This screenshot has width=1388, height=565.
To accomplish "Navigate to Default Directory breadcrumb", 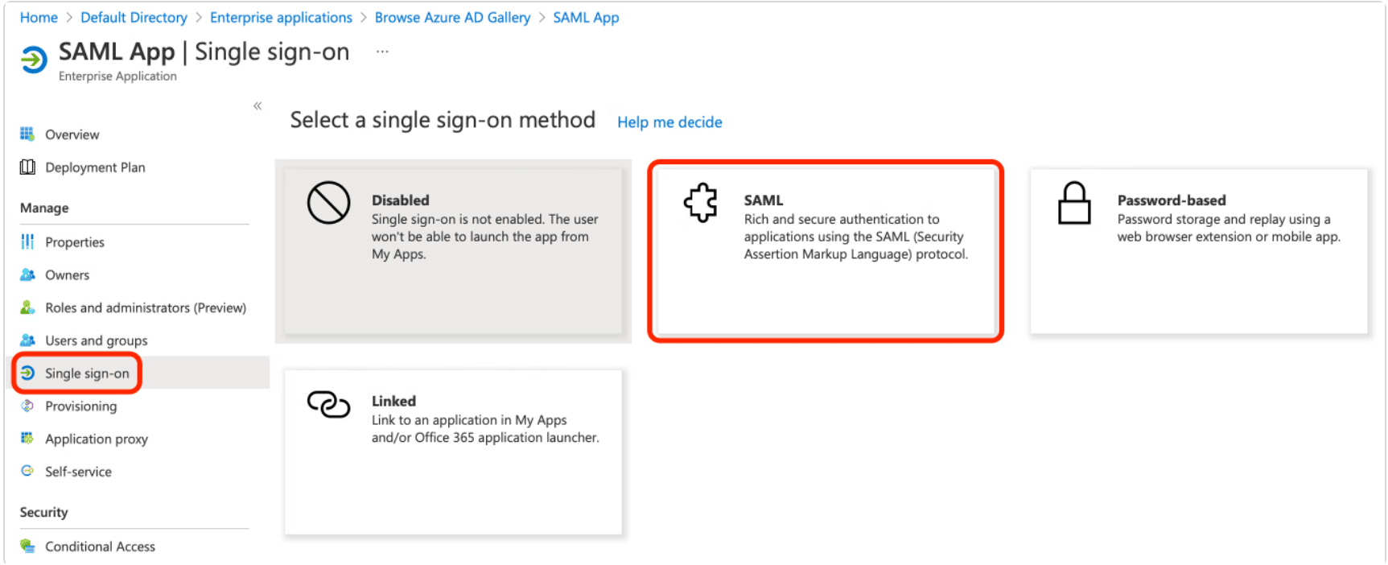I will (134, 18).
